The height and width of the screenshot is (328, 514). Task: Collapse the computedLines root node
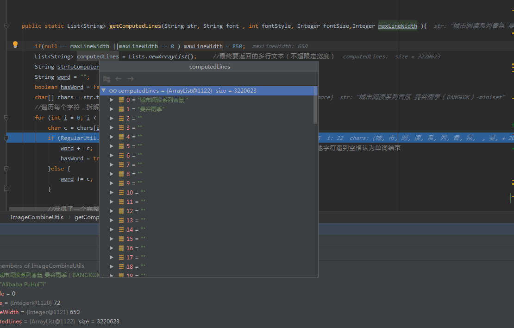(x=104, y=91)
